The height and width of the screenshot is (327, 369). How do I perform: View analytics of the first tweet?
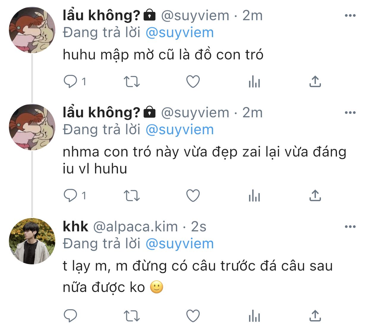pos(254,81)
